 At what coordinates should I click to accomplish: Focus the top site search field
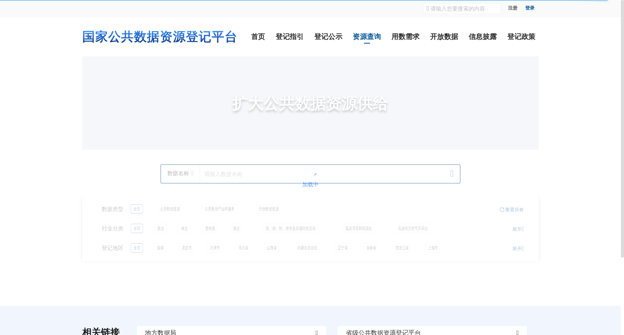pos(462,9)
